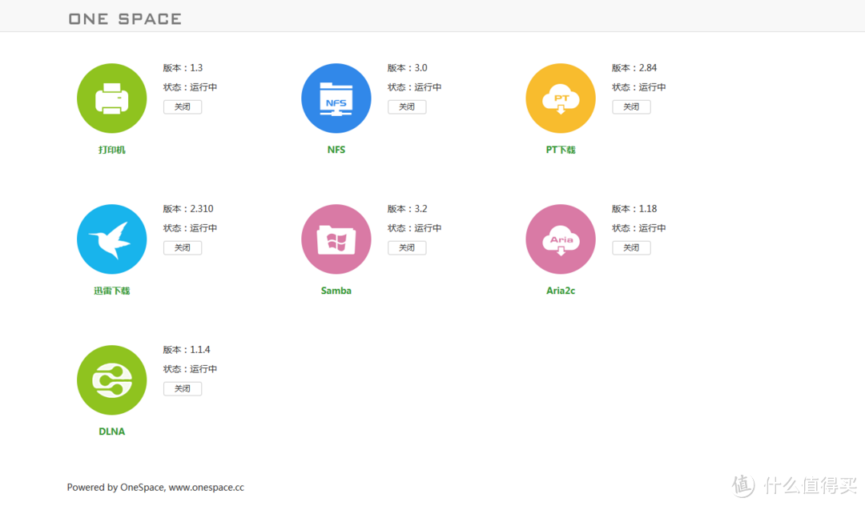Image resolution: width=865 pixels, height=506 pixels.
Task: Stop 迅雷下载 with its 关闭 button
Action: 183,248
